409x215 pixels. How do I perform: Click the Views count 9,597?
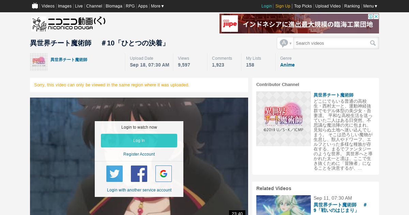[x=184, y=65]
